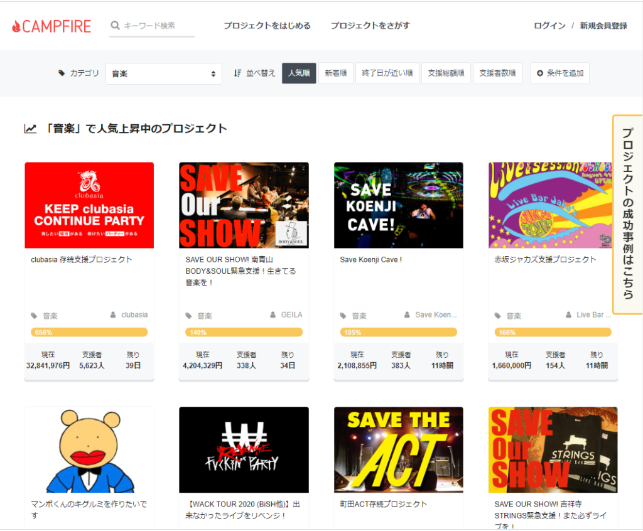Open the SAVE KOENJI CAVE thumbnail

[399, 205]
